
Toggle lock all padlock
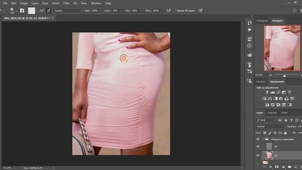(x=285, y=133)
